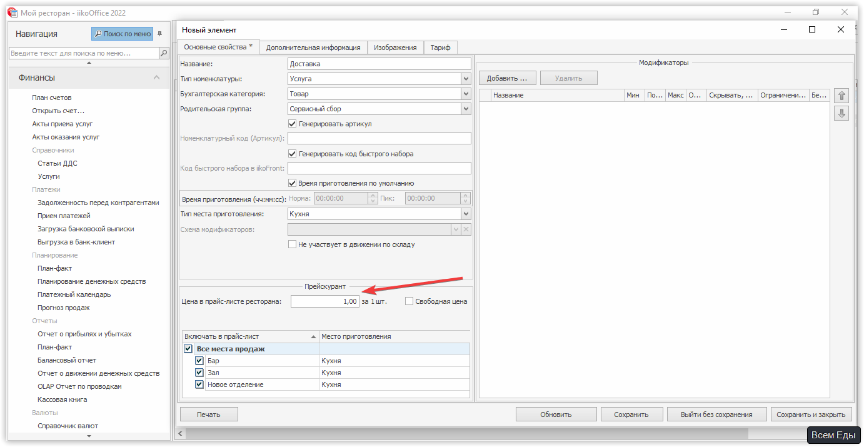The width and height of the screenshot is (864, 447).
Task: Uncheck the Зал price list checkbox
Action: pos(199,373)
